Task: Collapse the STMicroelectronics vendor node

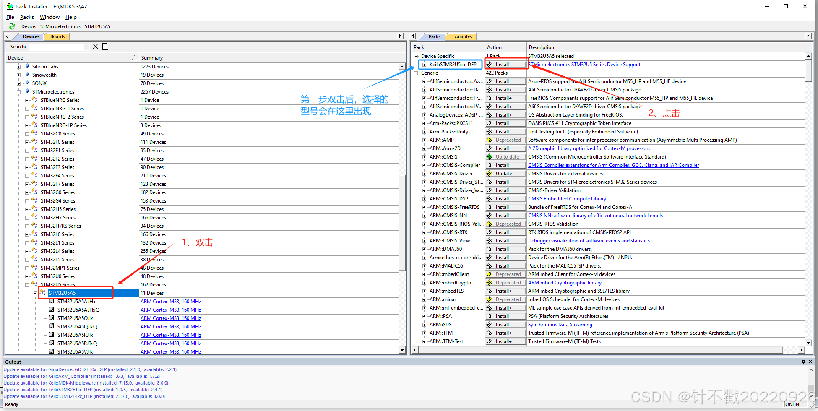Action: coord(18,92)
